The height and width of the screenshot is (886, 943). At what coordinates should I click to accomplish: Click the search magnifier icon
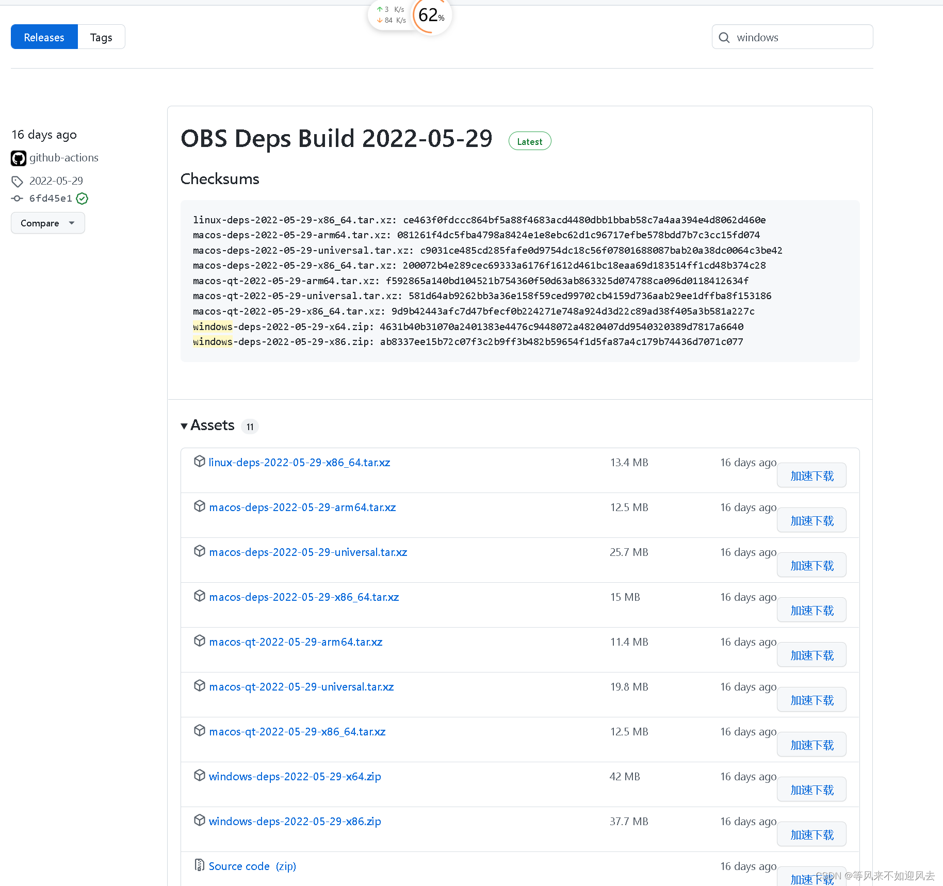pyautogui.click(x=724, y=37)
